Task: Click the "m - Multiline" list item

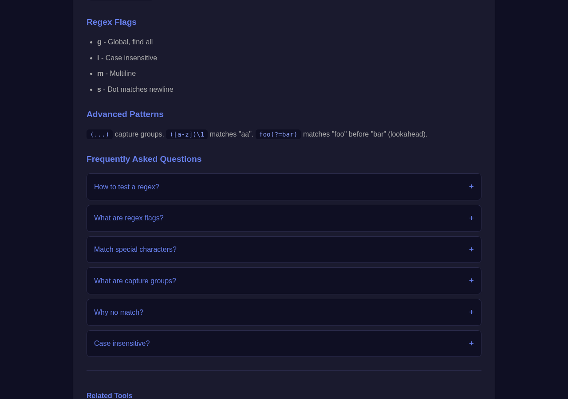Action: (116, 74)
